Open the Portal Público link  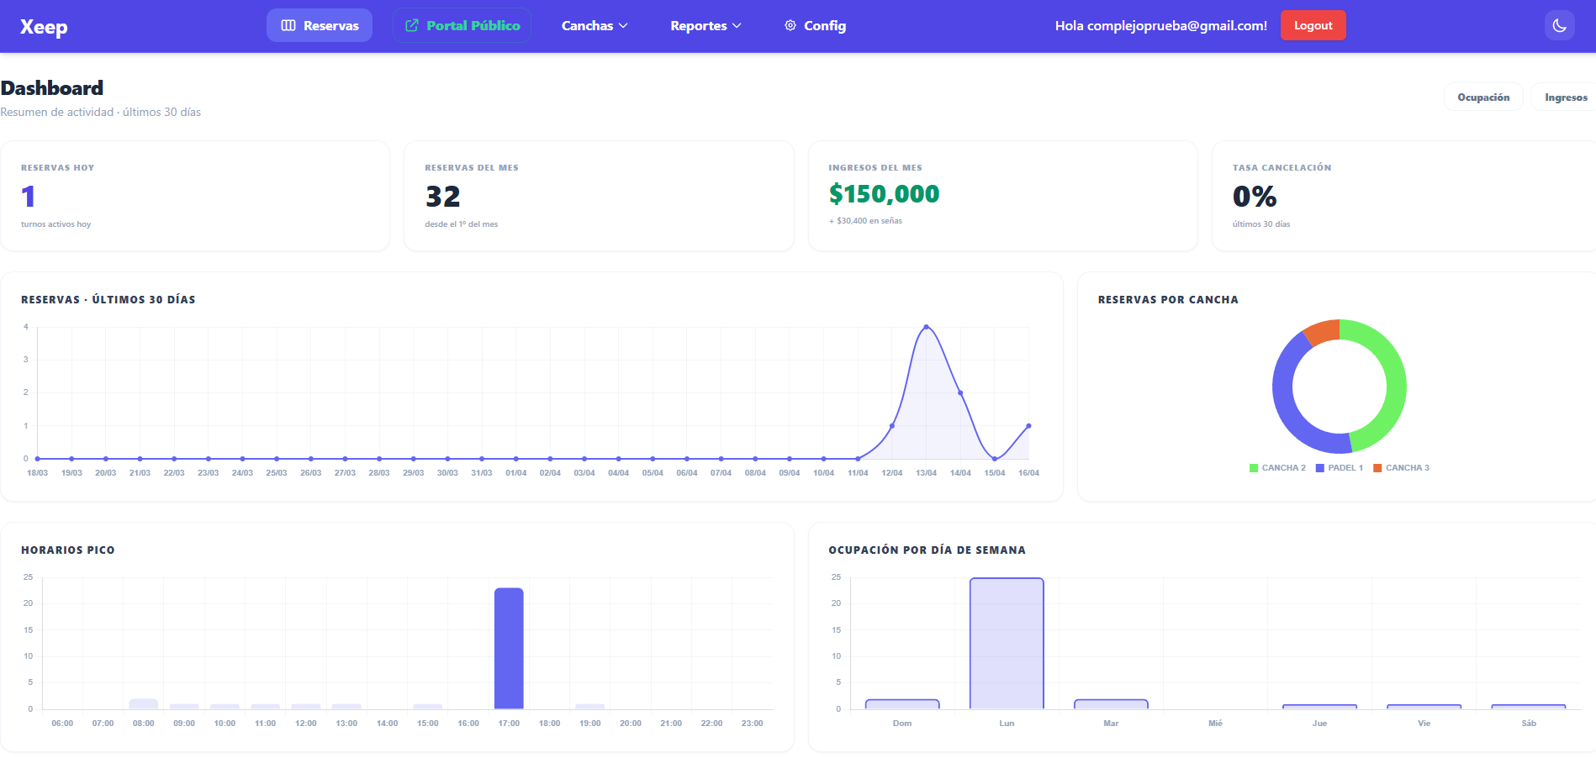tap(462, 25)
